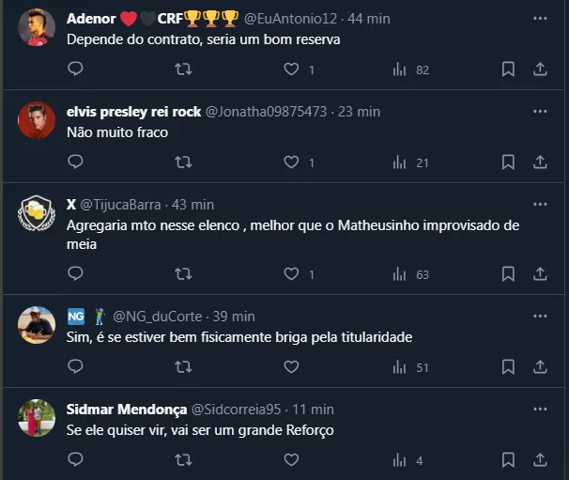Like Sidmar Mendonça's tweet

coord(291,460)
